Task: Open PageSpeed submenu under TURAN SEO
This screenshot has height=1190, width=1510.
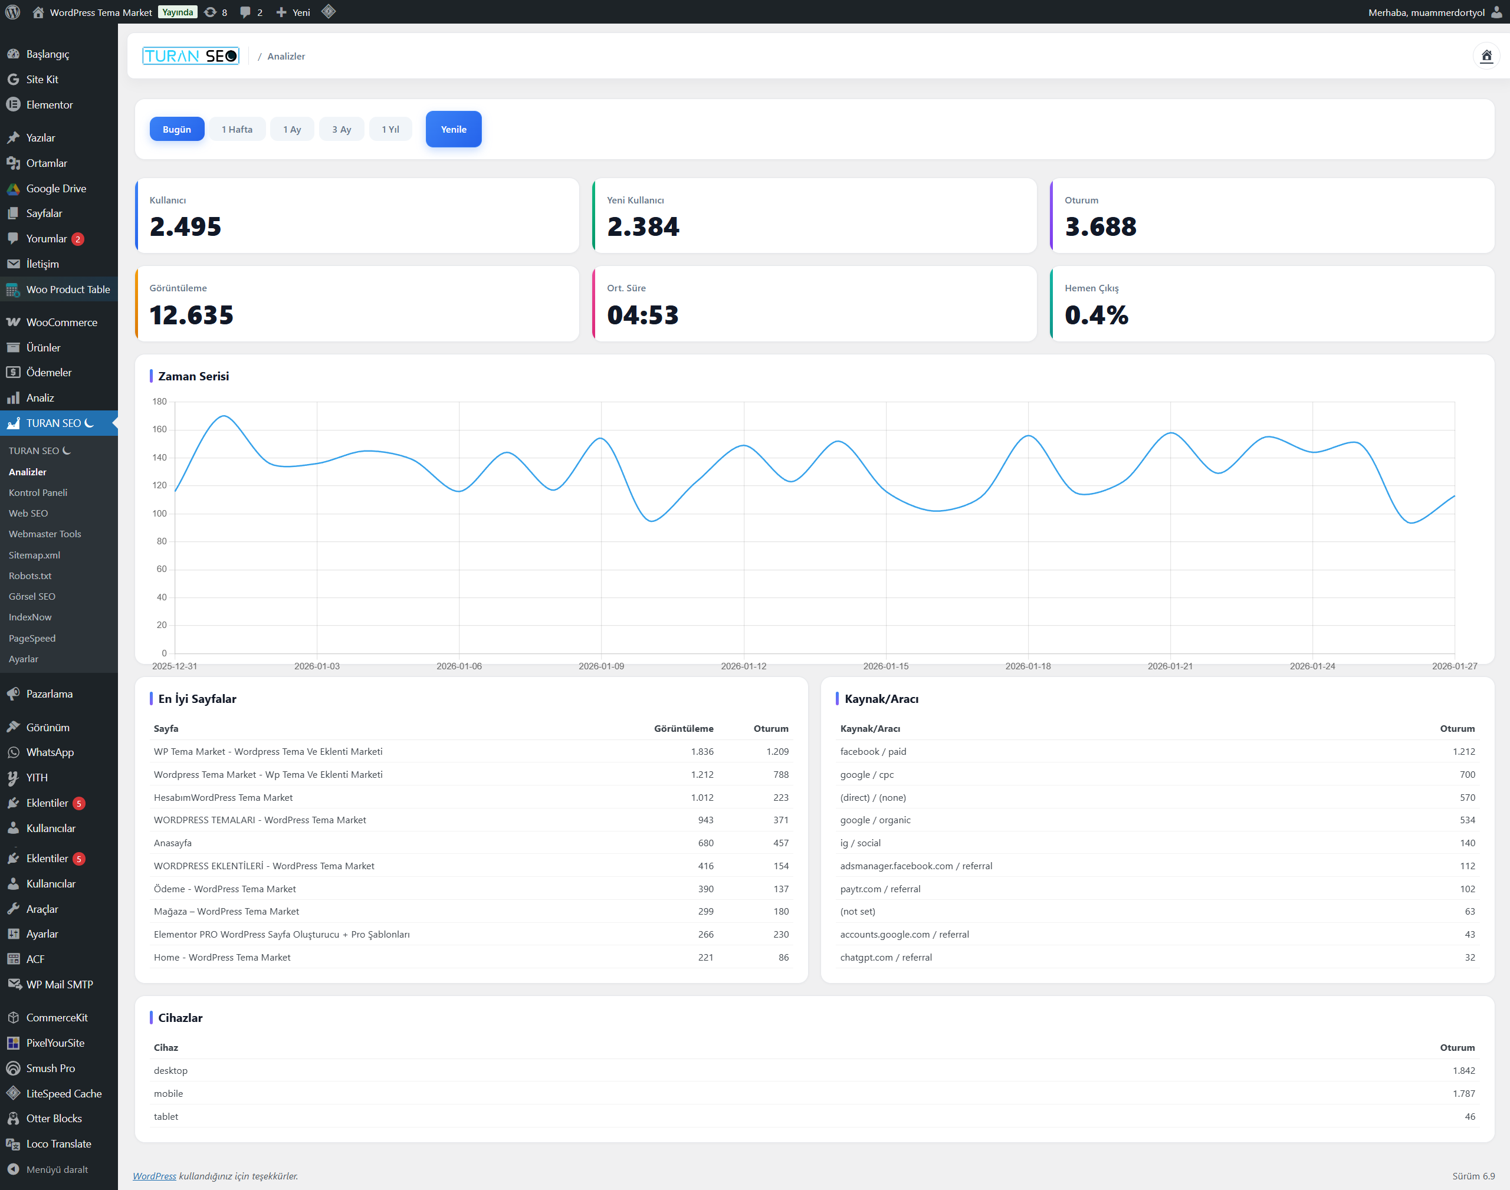Action: 32,637
